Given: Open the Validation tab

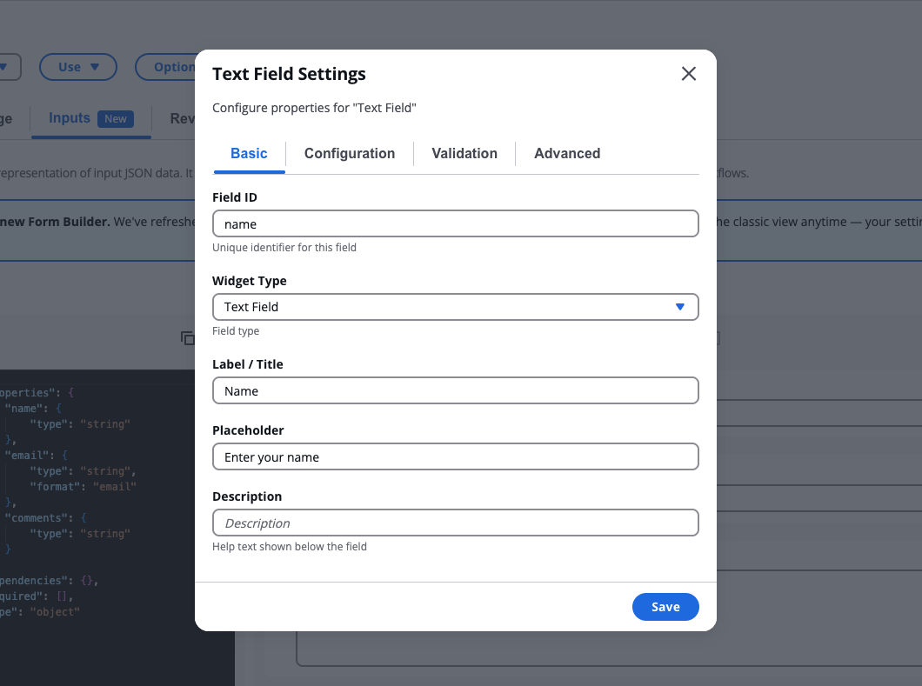Looking at the screenshot, I should [x=464, y=153].
